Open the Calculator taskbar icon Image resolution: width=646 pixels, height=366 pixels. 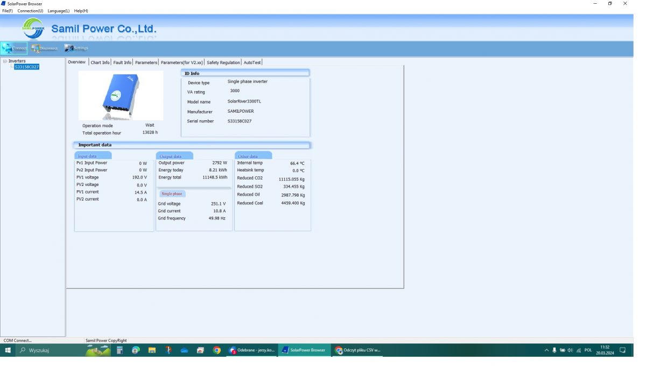click(x=120, y=350)
